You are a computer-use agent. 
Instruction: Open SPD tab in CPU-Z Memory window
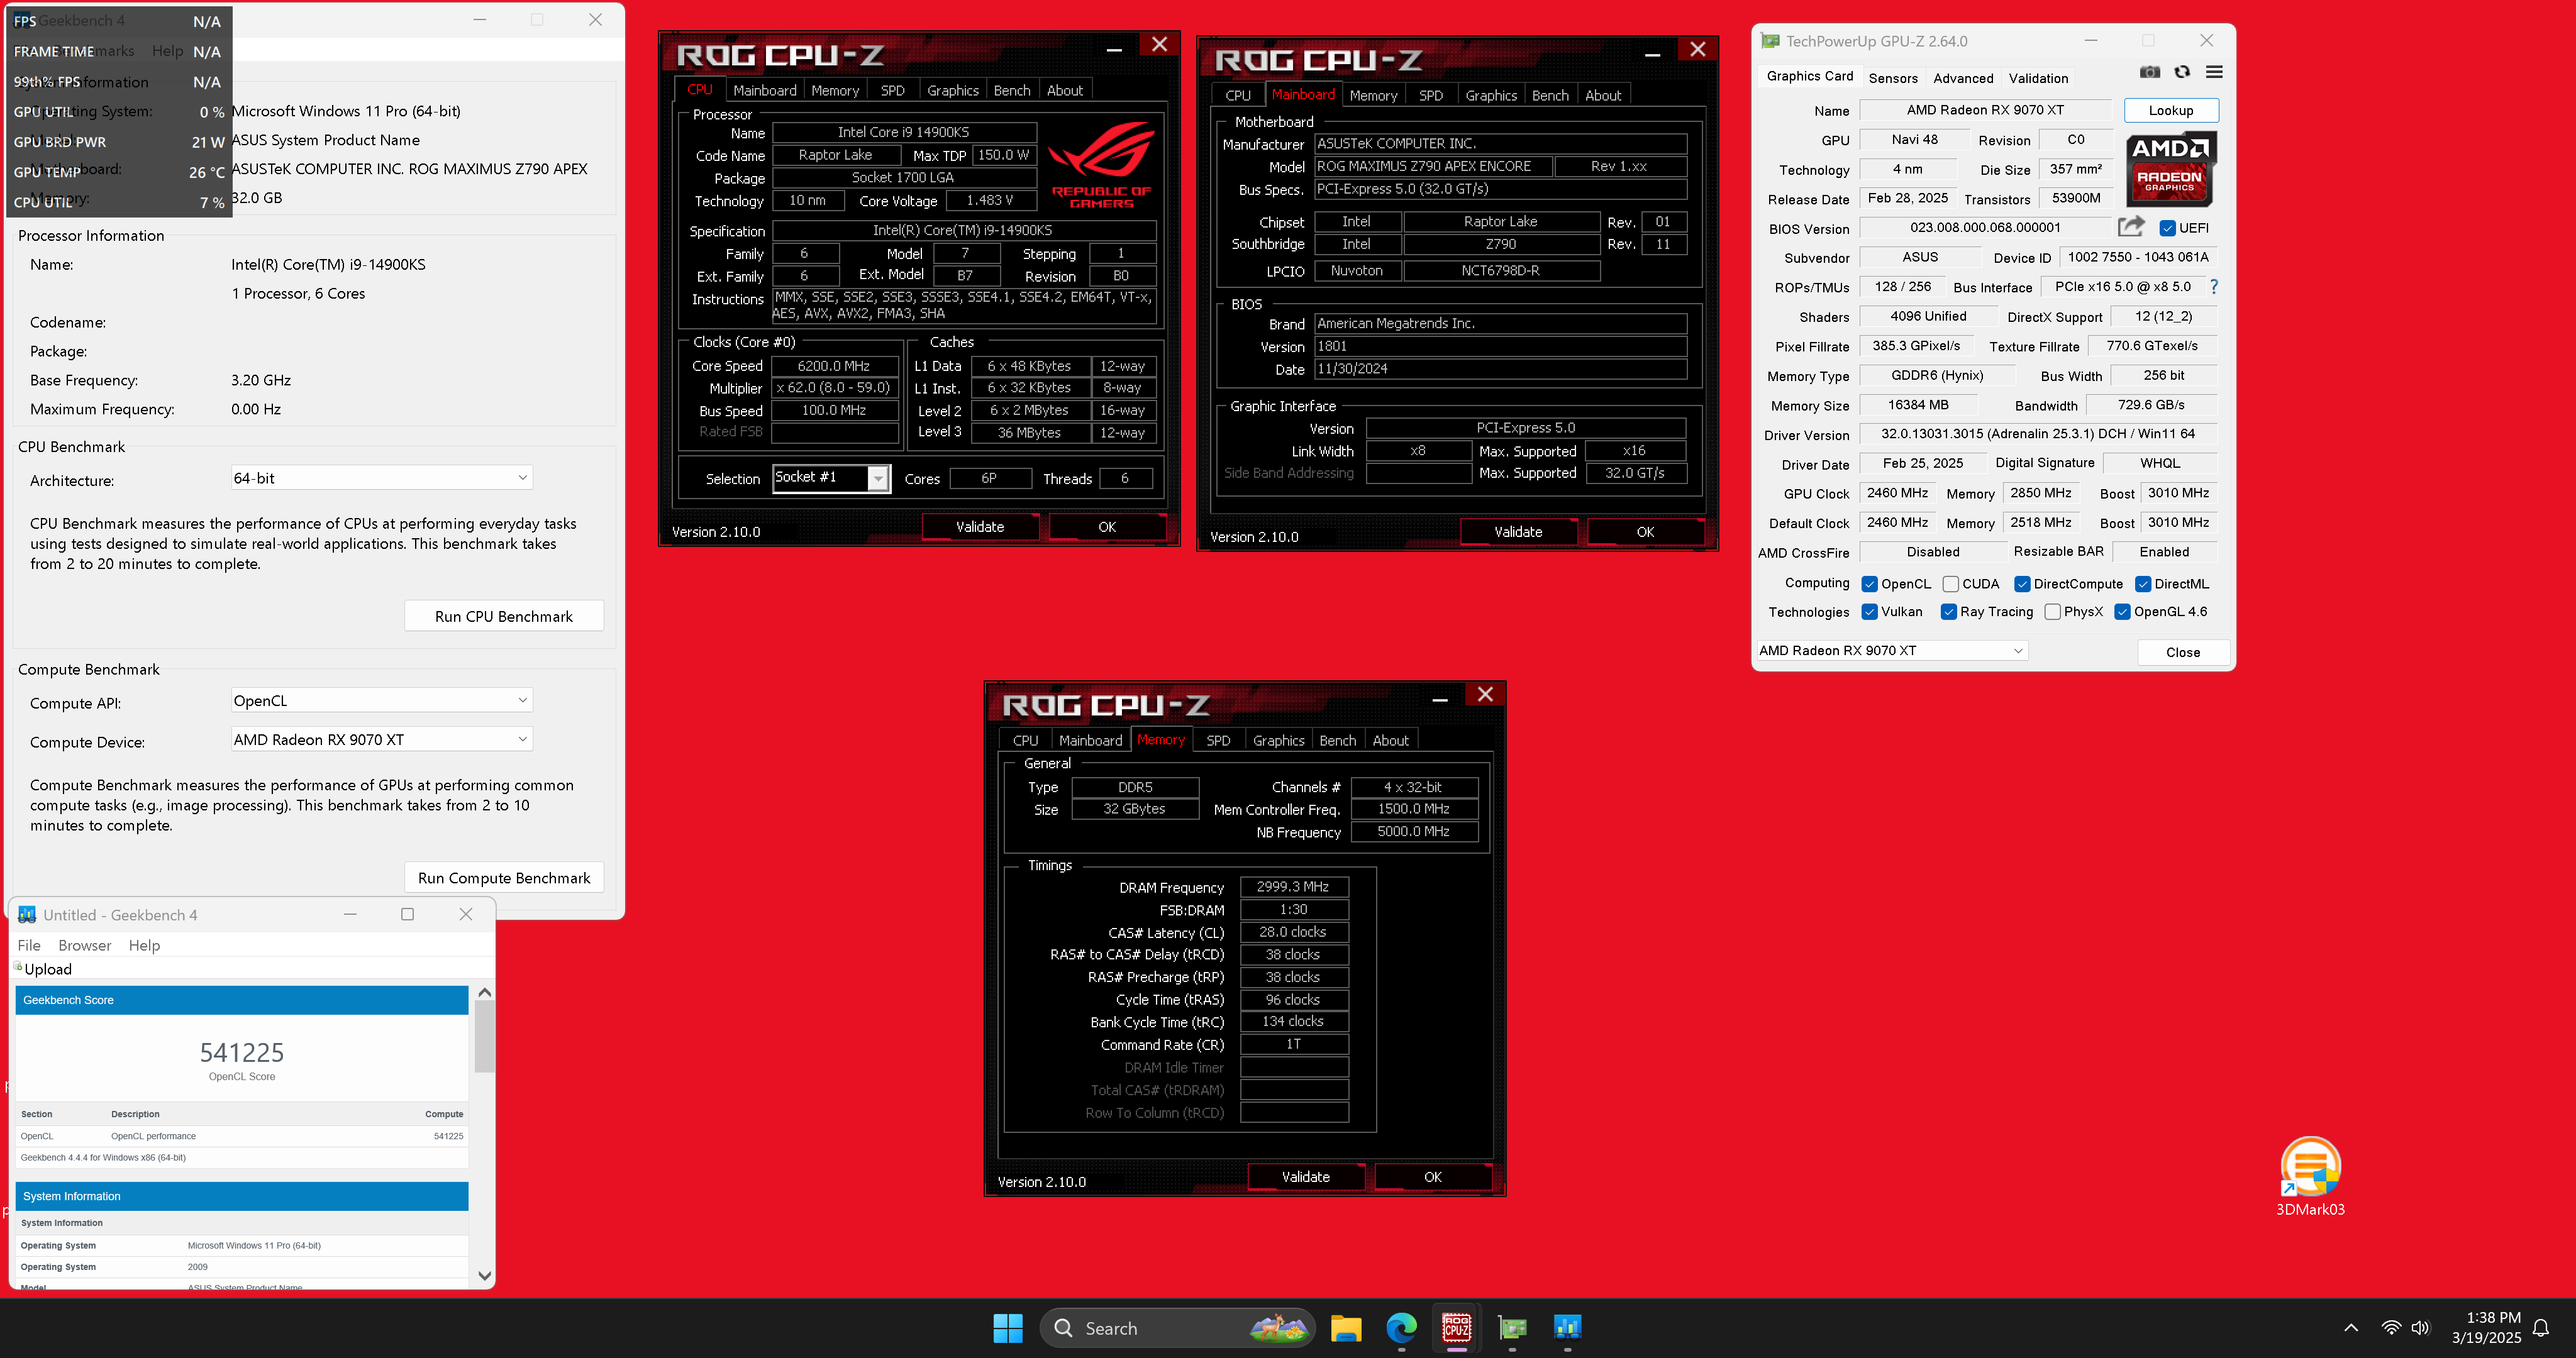coord(1218,740)
